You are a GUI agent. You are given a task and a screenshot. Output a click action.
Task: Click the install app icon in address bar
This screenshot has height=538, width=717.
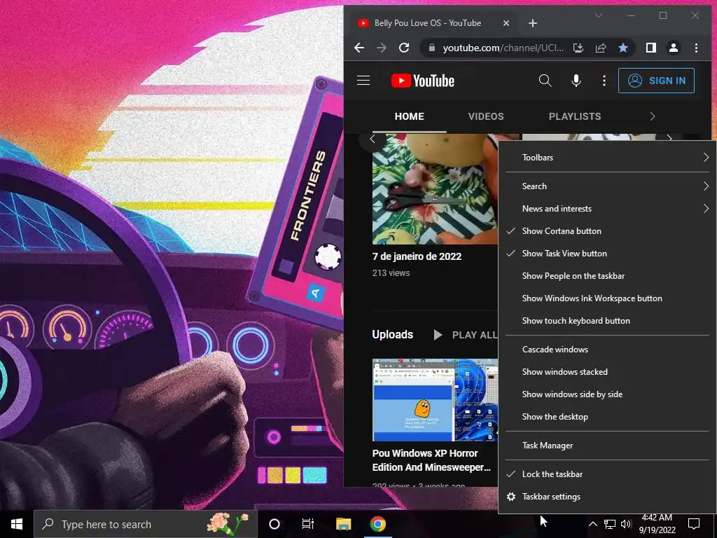coord(578,48)
